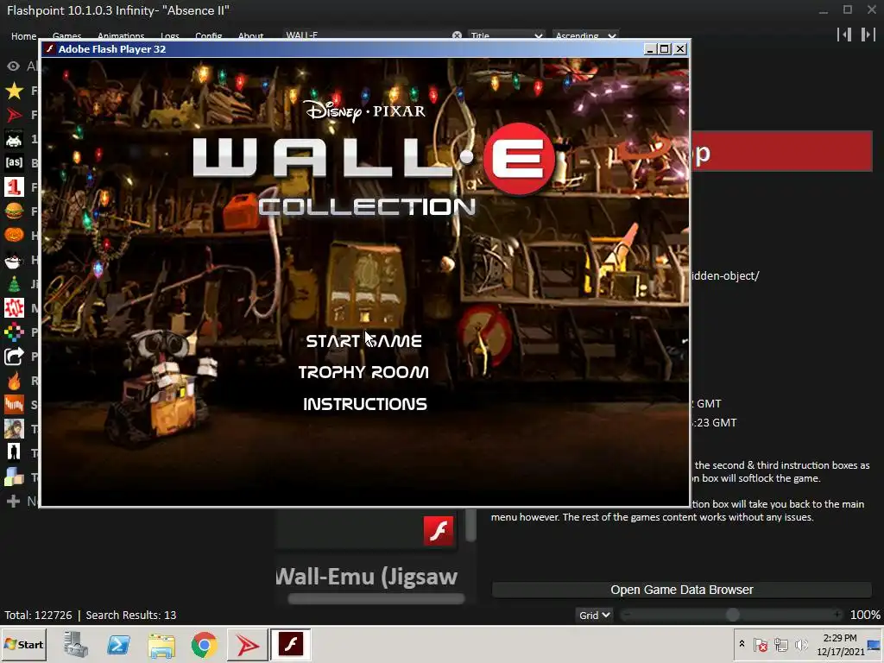Select the Wall-Emu (Jigsaw game title
884x663 pixels.
click(x=367, y=577)
